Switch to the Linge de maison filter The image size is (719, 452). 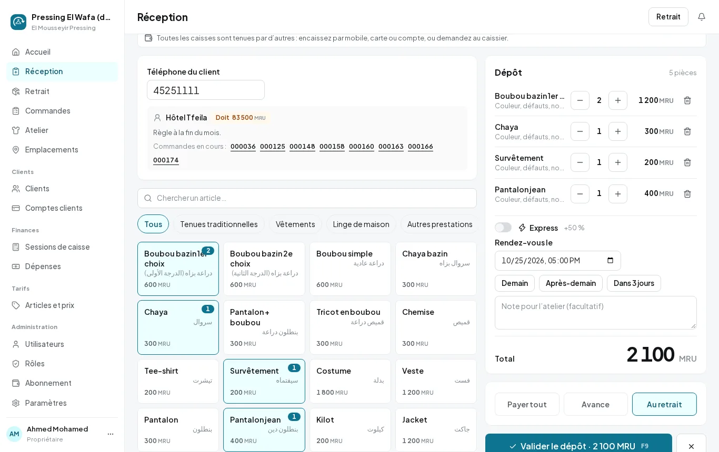click(361, 224)
